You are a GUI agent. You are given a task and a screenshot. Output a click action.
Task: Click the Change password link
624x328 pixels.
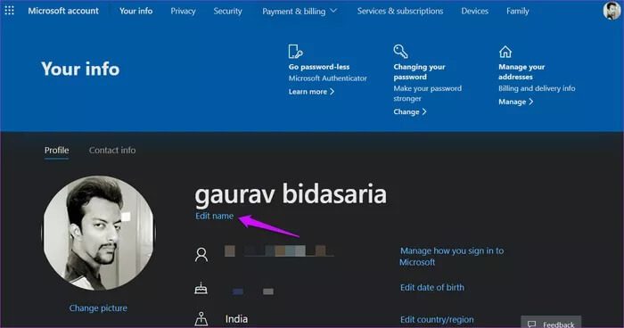pyautogui.click(x=410, y=111)
